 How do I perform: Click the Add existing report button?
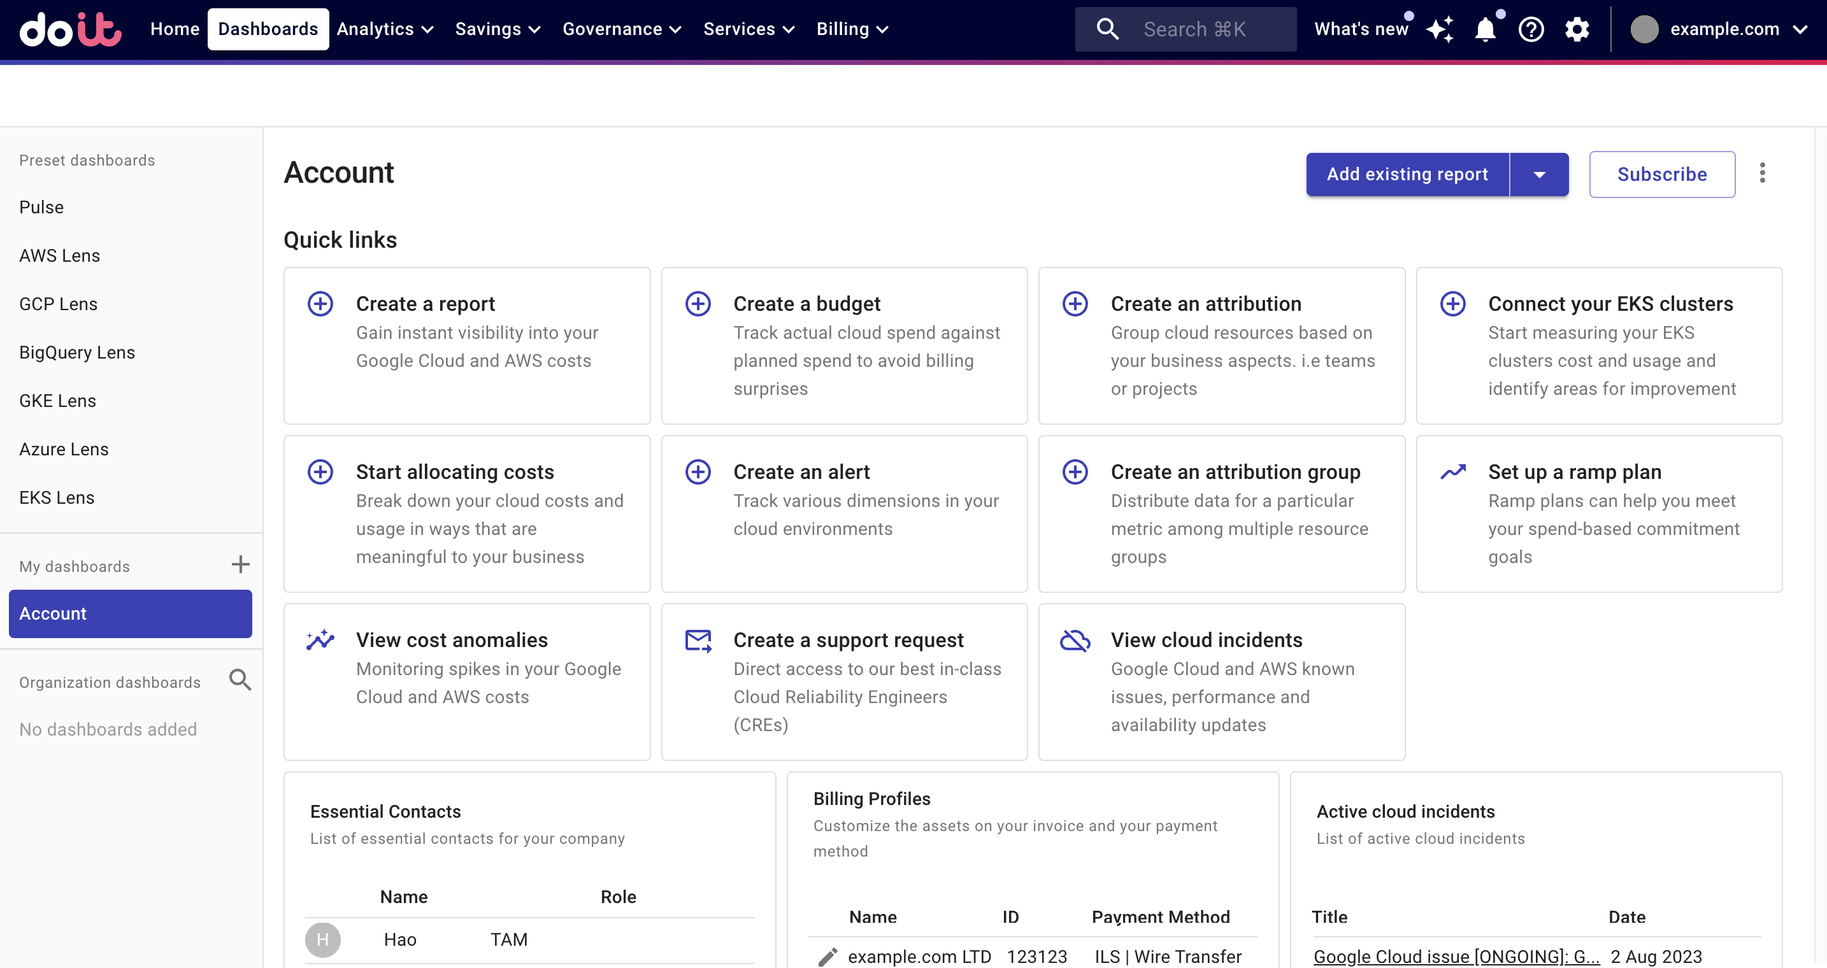pos(1407,174)
